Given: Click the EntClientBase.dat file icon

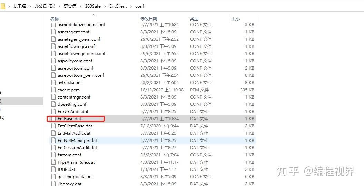Looking at the screenshot, I should pos(53,126).
